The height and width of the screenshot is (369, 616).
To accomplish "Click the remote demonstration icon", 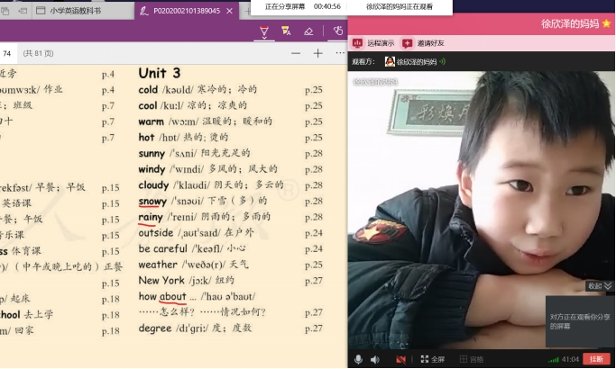I will 357,42.
